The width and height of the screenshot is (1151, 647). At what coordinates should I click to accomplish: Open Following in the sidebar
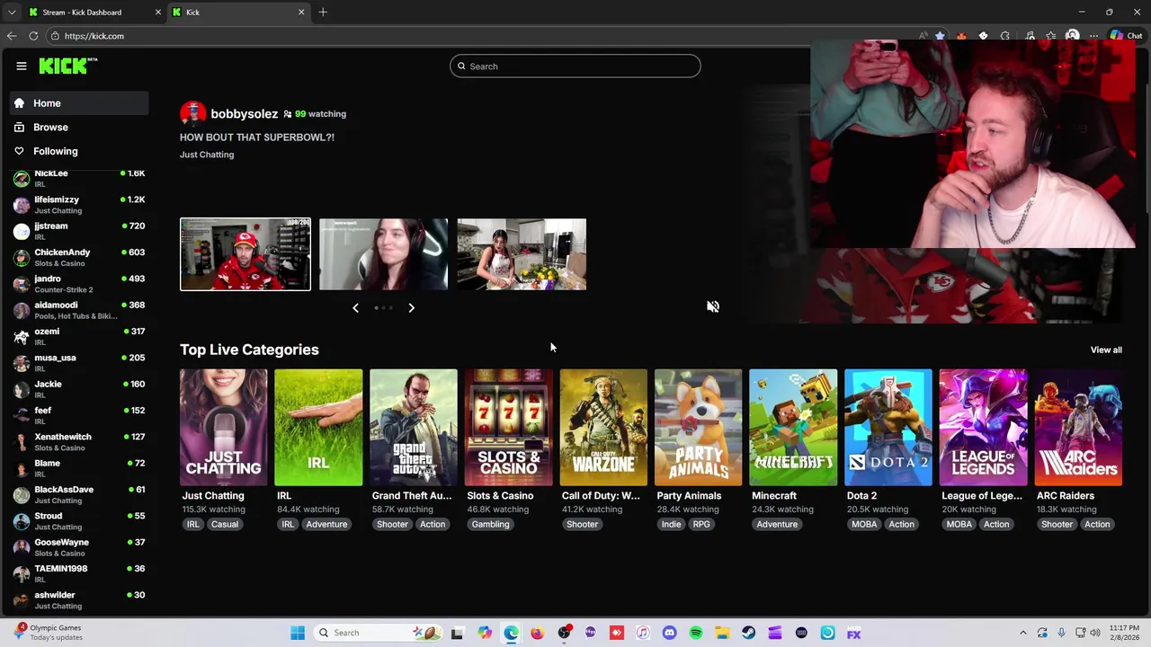coord(79,151)
